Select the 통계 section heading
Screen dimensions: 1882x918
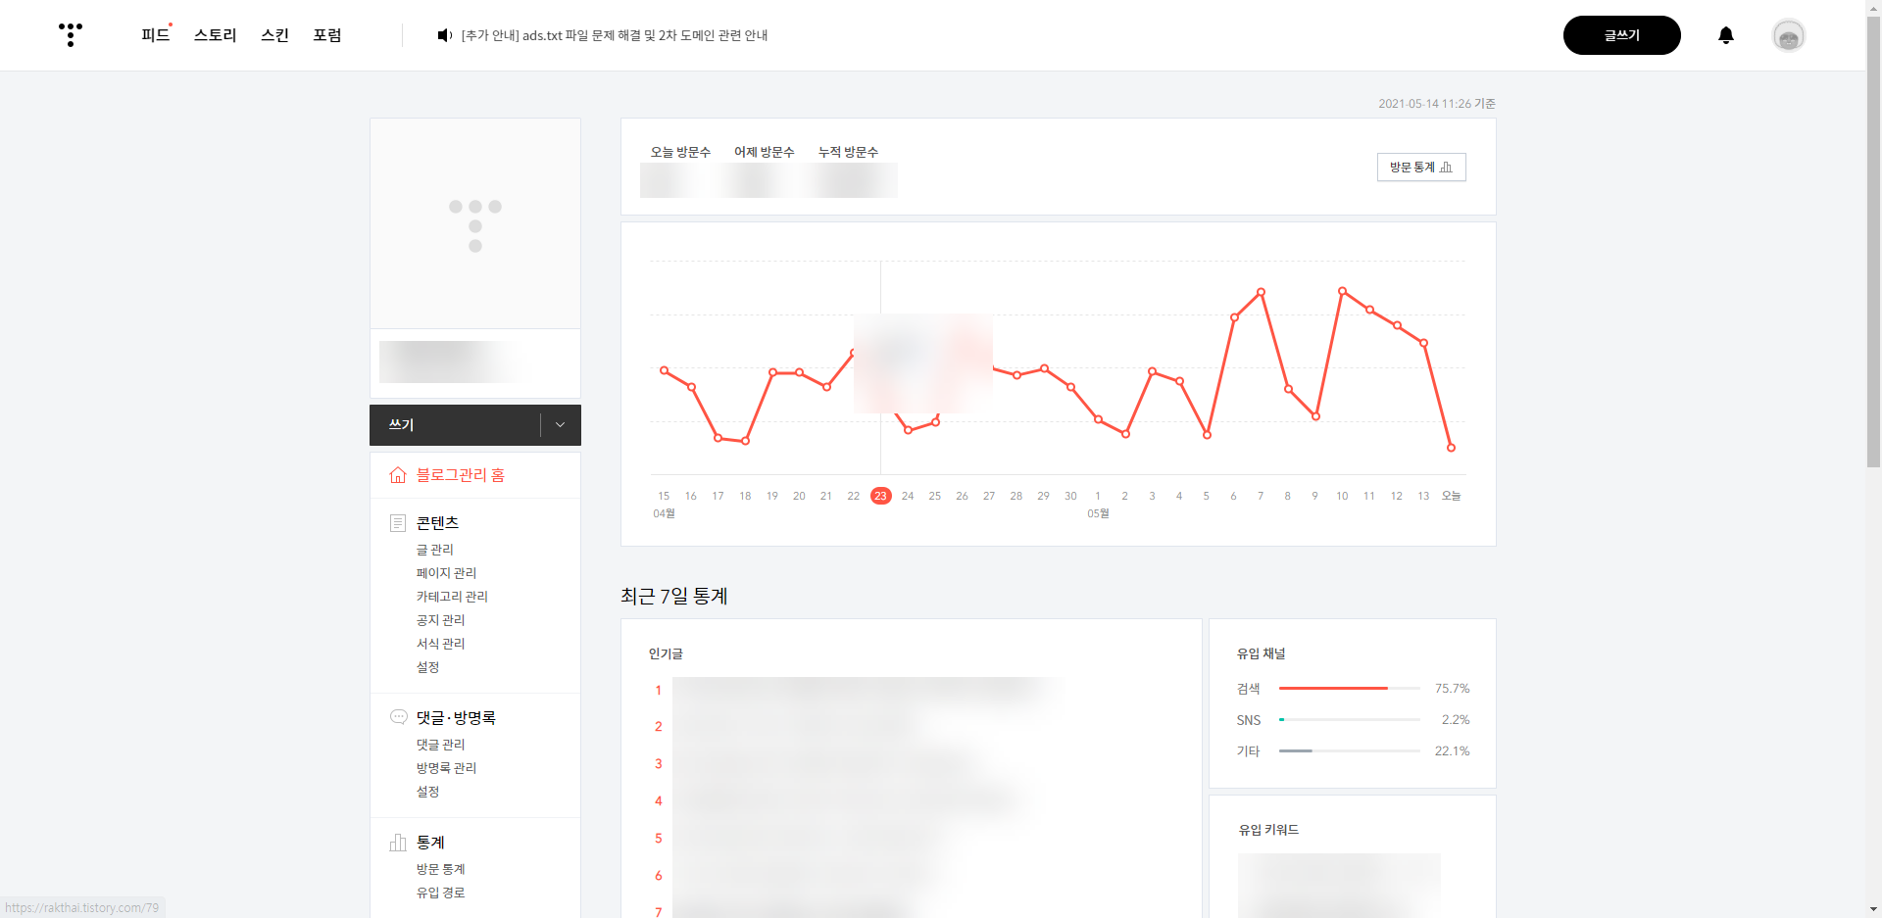click(430, 843)
